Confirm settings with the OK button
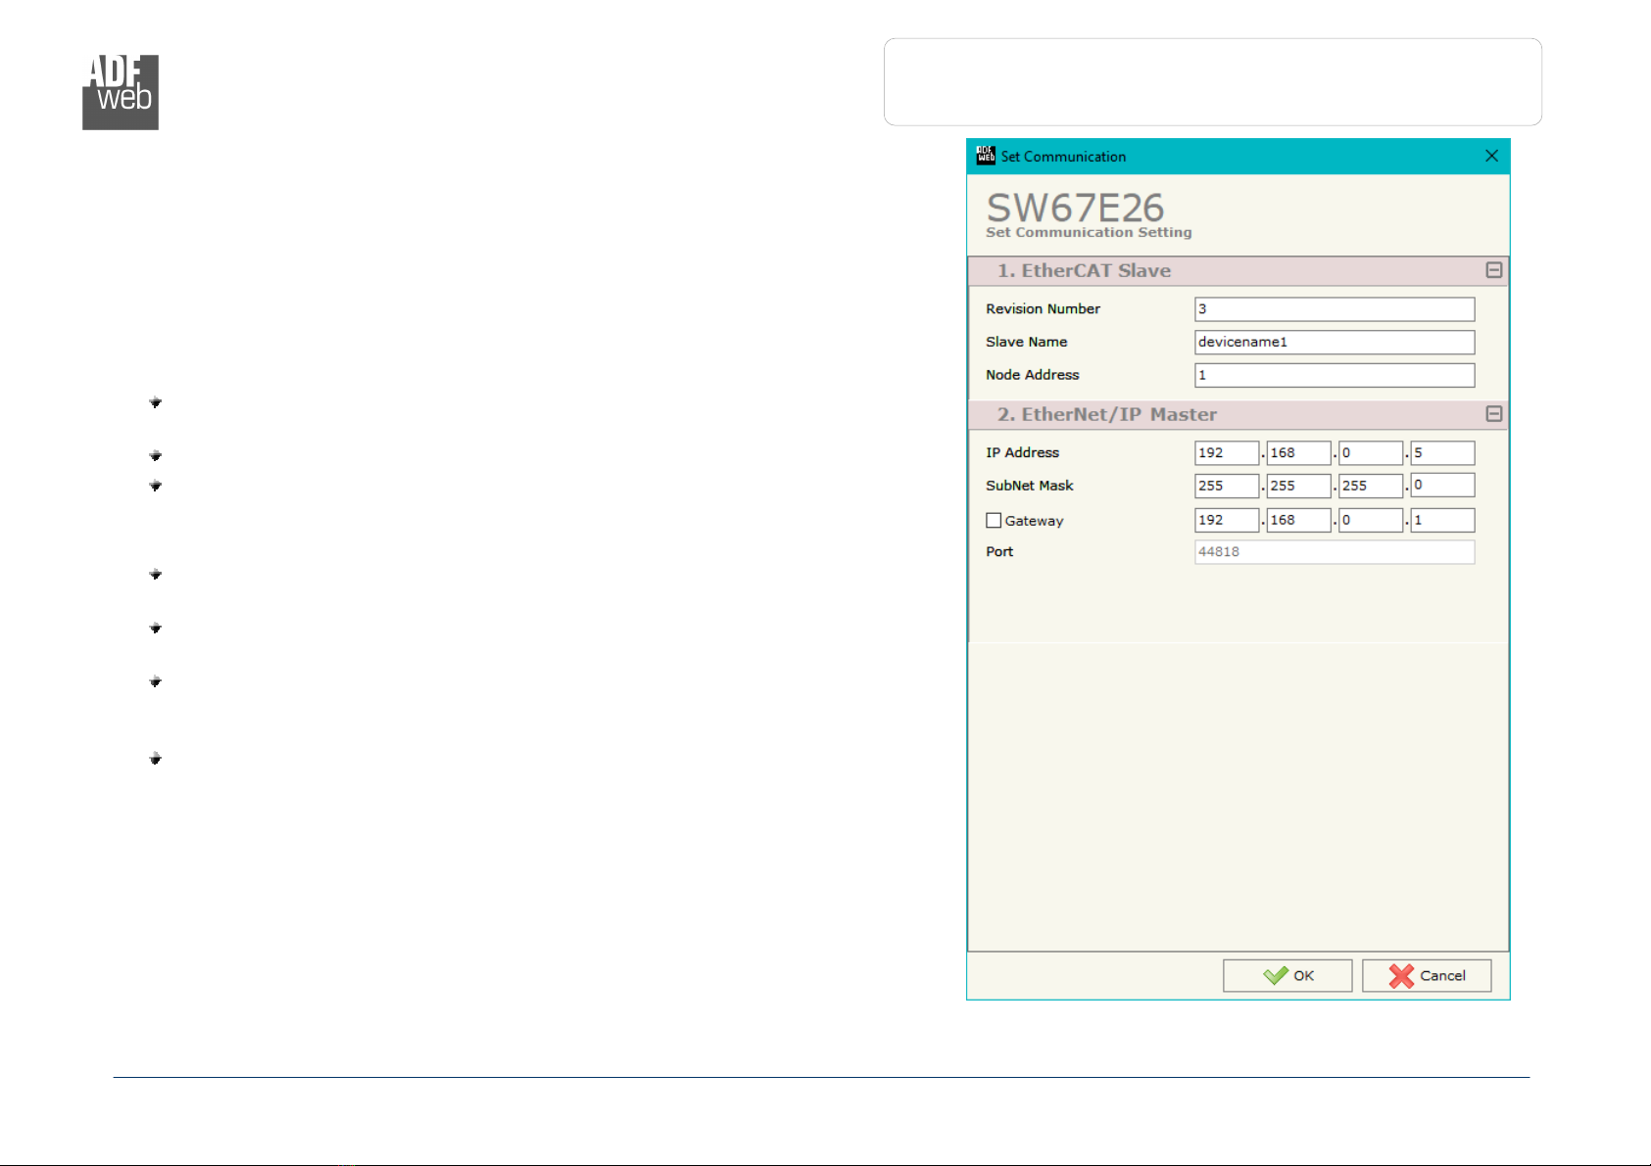 [1287, 976]
